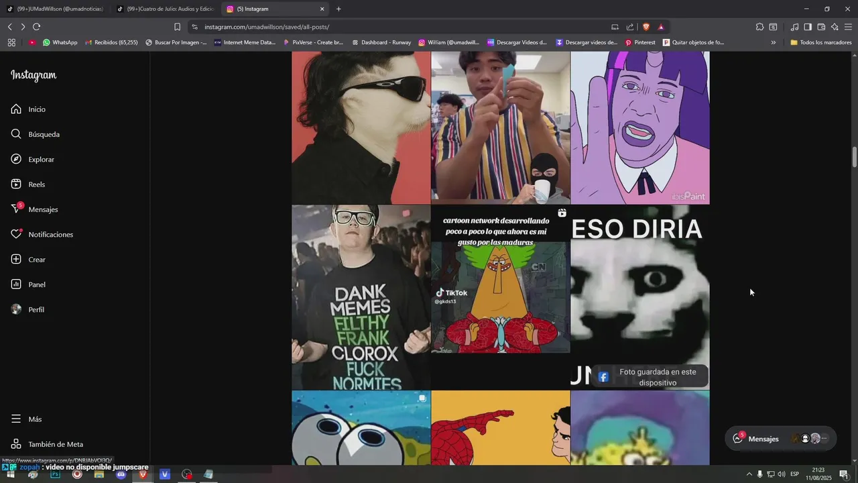Open Internet Meme Database bookmark
The width and height of the screenshot is (858, 483).
click(245, 42)
